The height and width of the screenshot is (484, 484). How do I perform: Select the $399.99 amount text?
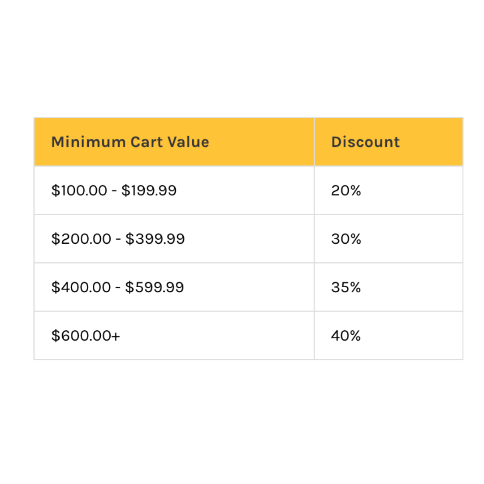click(155, 239)
